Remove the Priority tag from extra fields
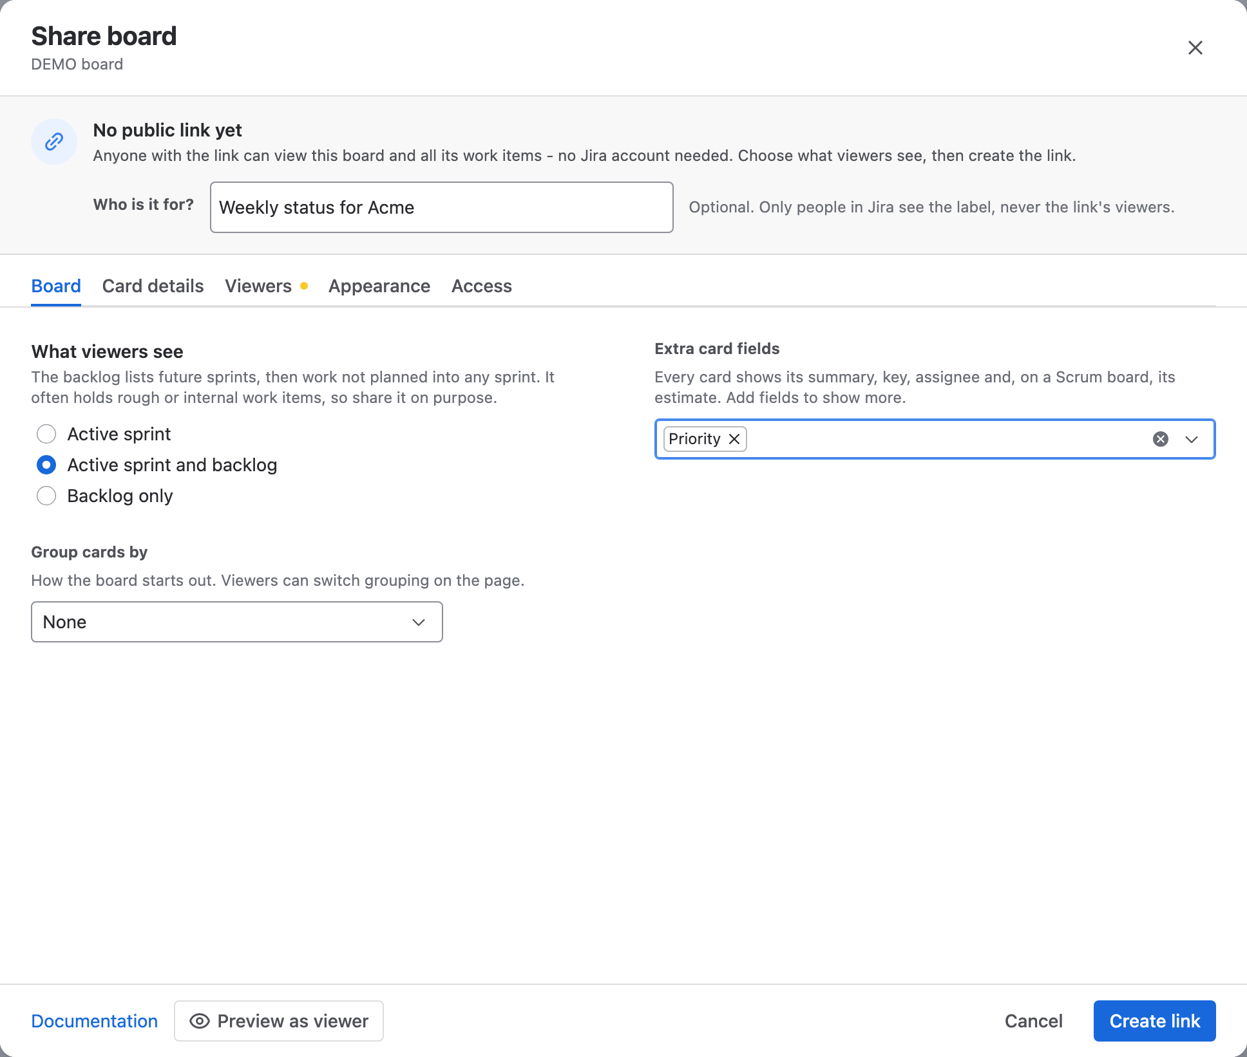This screenshot has height=1057, width=1247. [734, 439]
